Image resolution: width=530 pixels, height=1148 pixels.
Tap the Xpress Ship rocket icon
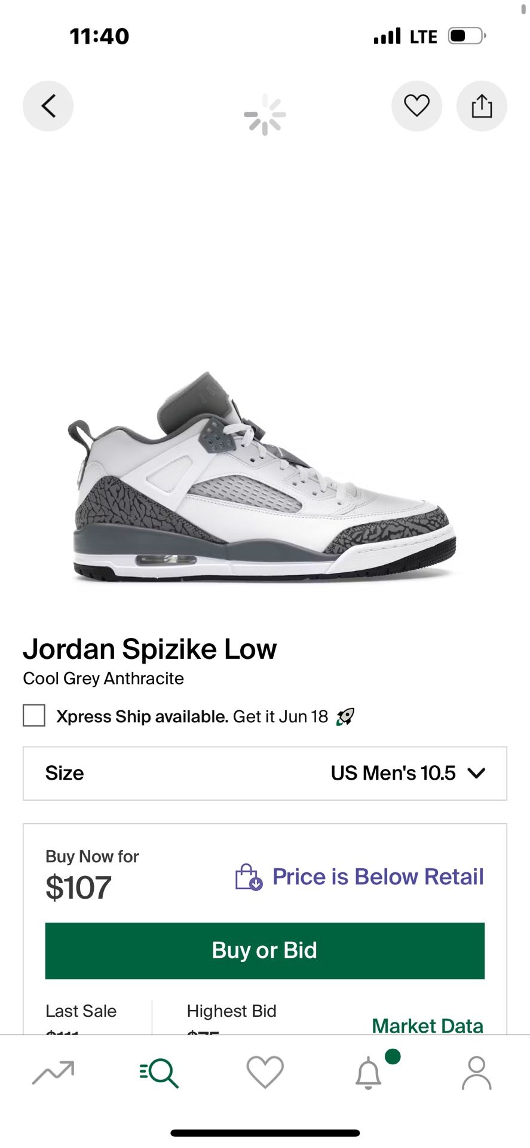click(345, 716)
